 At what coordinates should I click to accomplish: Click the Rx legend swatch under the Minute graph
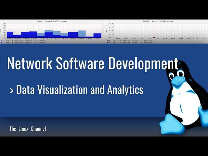(1, 41)
